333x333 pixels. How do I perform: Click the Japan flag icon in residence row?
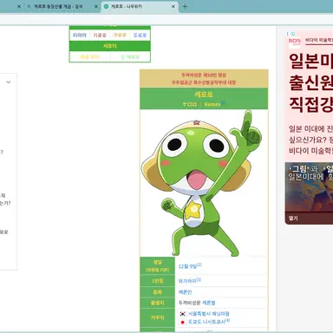[x=182, y=322]
